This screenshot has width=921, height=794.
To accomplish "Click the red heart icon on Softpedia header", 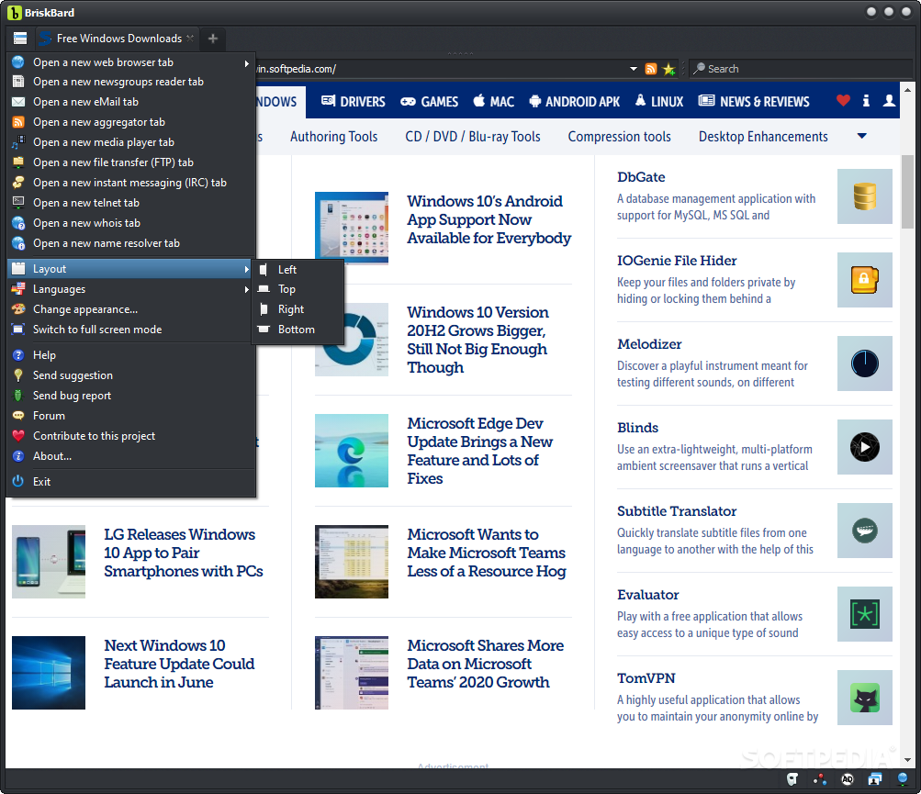I will coord(843,100).
